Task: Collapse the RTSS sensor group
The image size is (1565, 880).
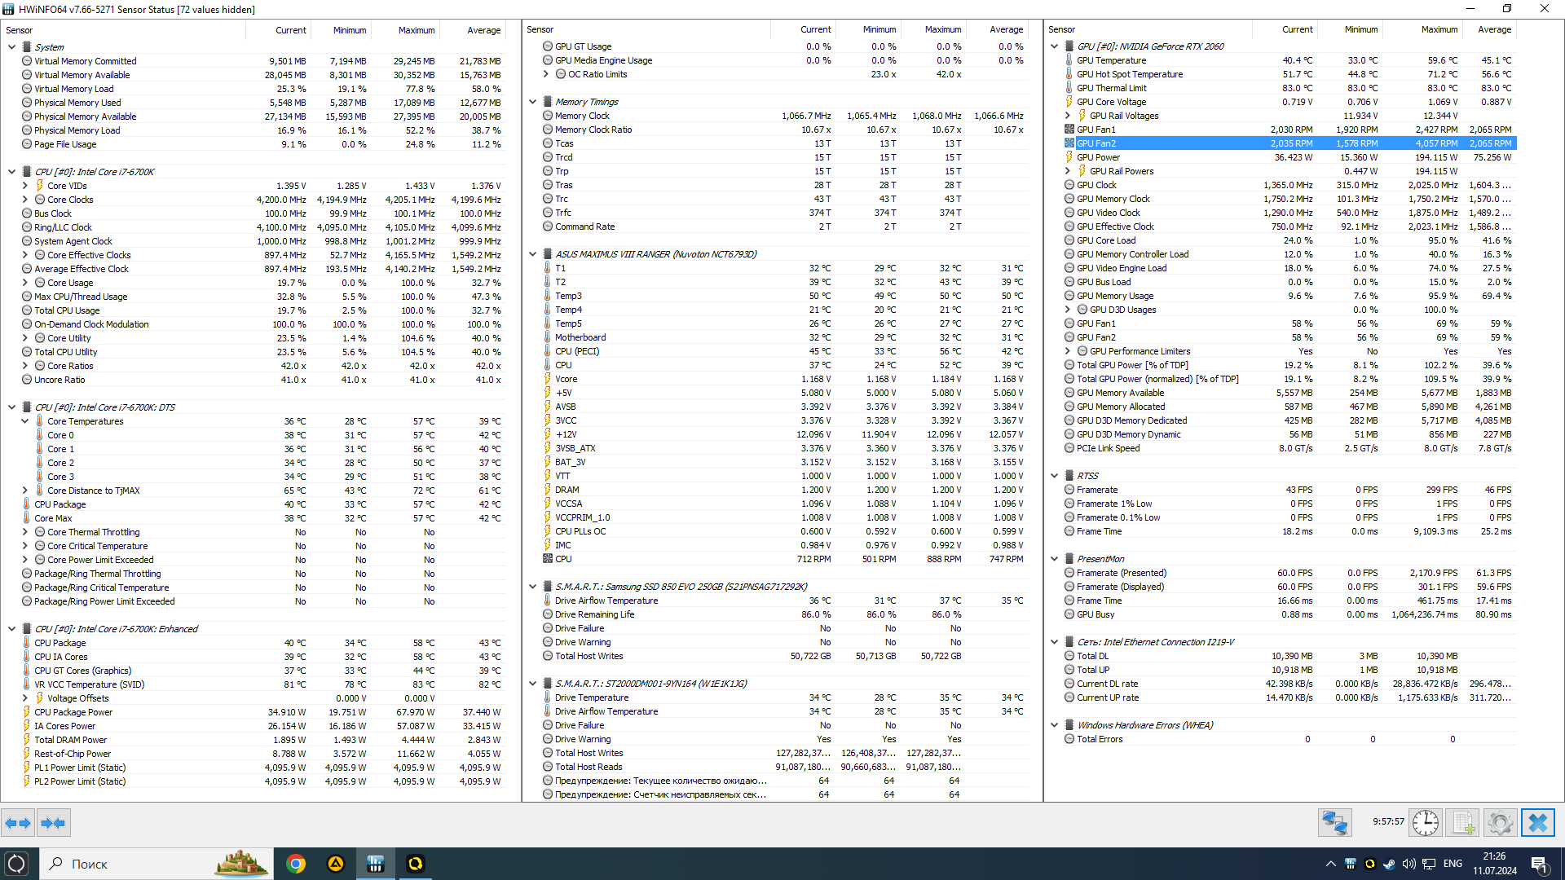Action: click(x=1054, y=476)
